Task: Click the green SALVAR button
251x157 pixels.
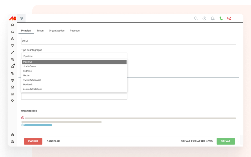Action: 225,141
